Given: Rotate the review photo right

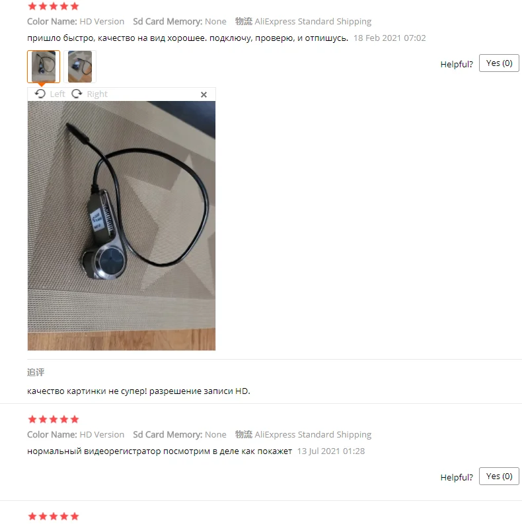Looking at the screenshot, I should tap(77, 94).
